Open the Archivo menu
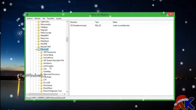This screenshot has height=110, width=196. click(29, 18)
